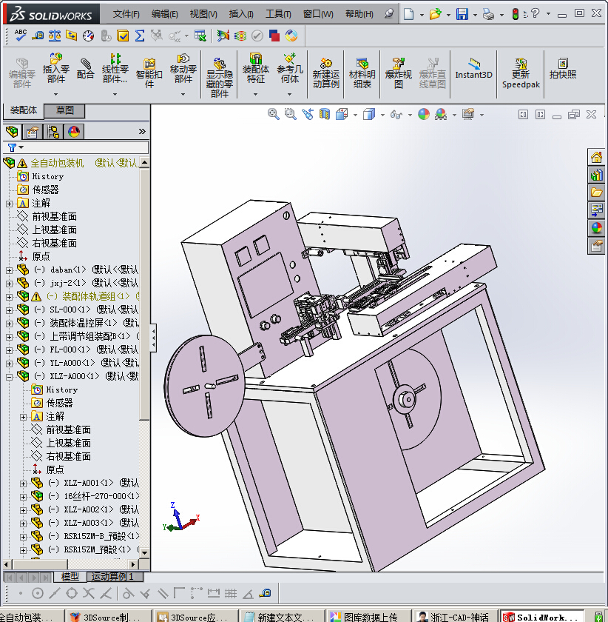
Task: Click the Section View icon
Action: tap(325, 115)
